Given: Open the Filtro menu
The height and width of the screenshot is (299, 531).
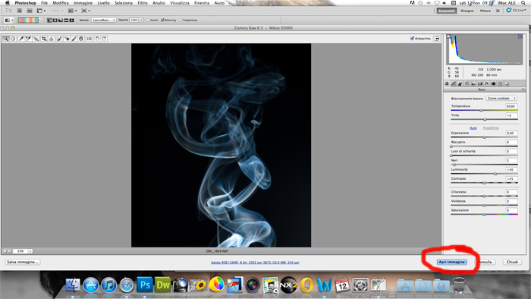Looking at the screenshot, I should [143, 3].
